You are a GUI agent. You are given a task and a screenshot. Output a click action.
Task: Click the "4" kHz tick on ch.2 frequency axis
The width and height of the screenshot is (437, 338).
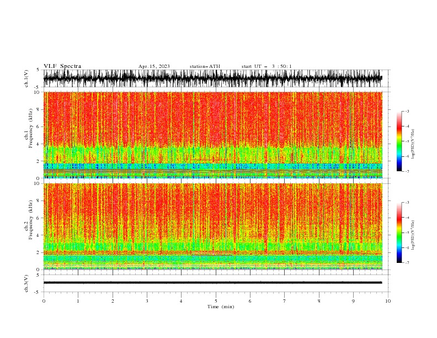[38, 235]
